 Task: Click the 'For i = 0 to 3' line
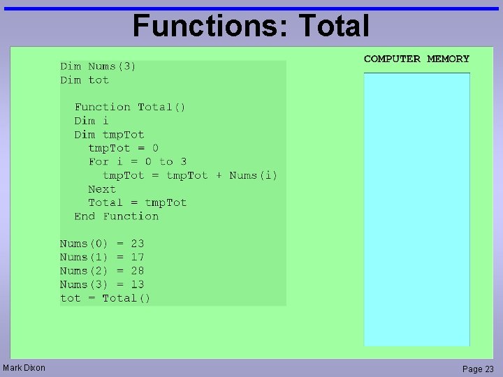tap(138, 161)
